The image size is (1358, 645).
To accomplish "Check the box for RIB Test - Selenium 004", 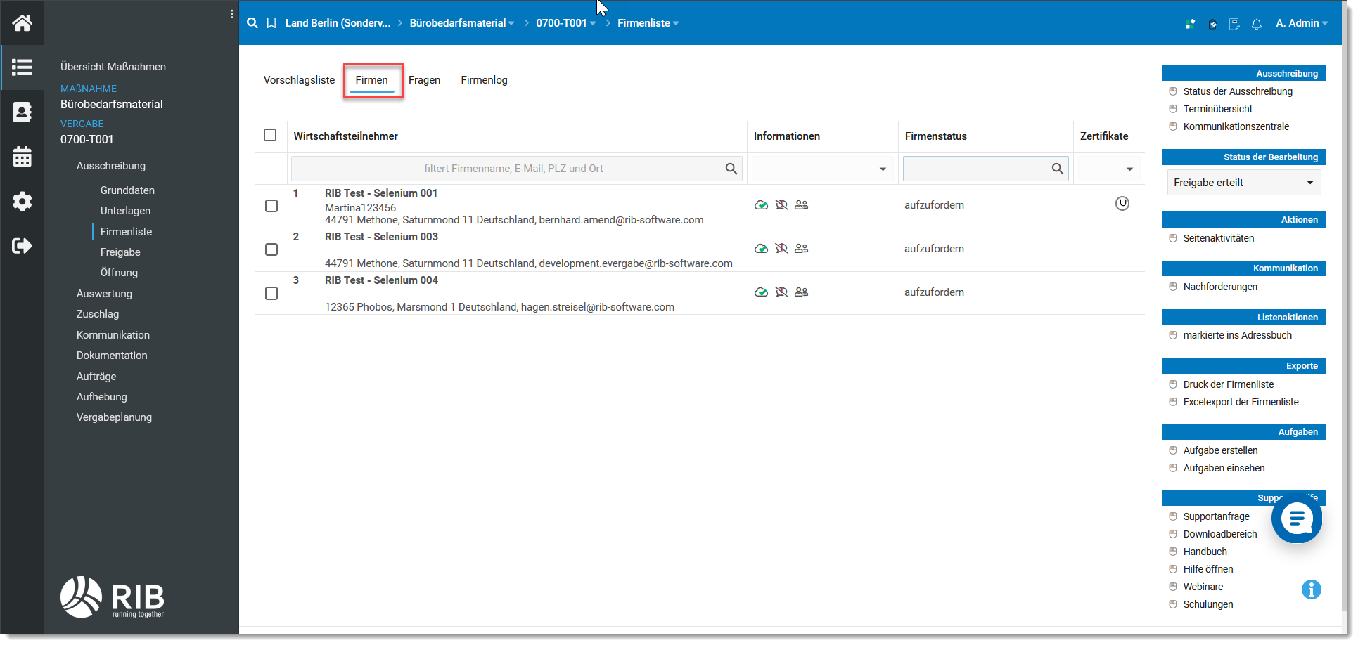I will (x=271, y=293).
